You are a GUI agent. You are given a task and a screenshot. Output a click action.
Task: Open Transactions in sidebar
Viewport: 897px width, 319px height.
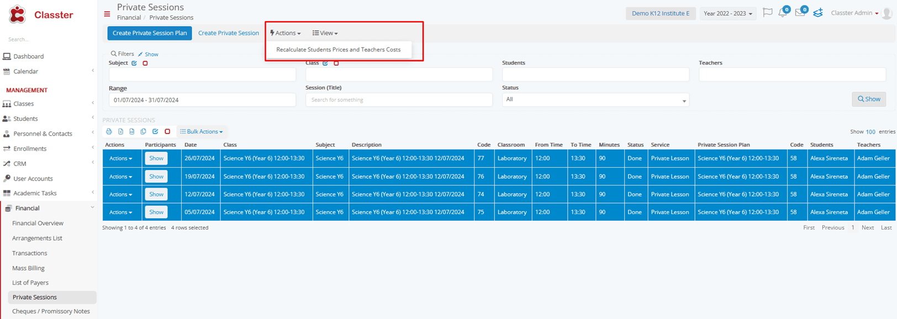[29, 253]
